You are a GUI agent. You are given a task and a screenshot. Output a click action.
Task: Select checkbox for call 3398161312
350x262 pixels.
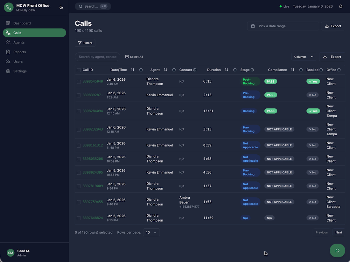coord(79,145)
